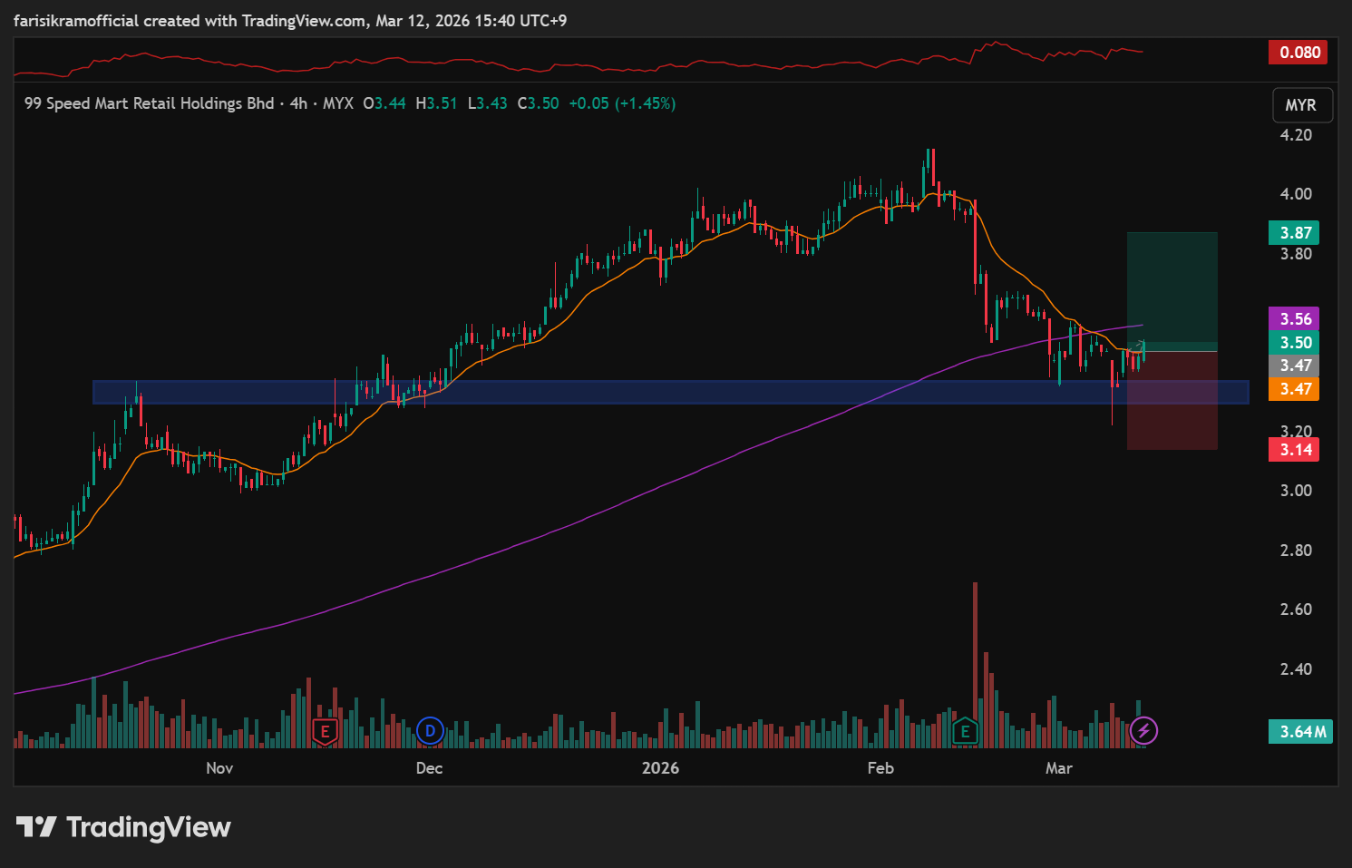Click the C3.50 close value

pos(539,103)
